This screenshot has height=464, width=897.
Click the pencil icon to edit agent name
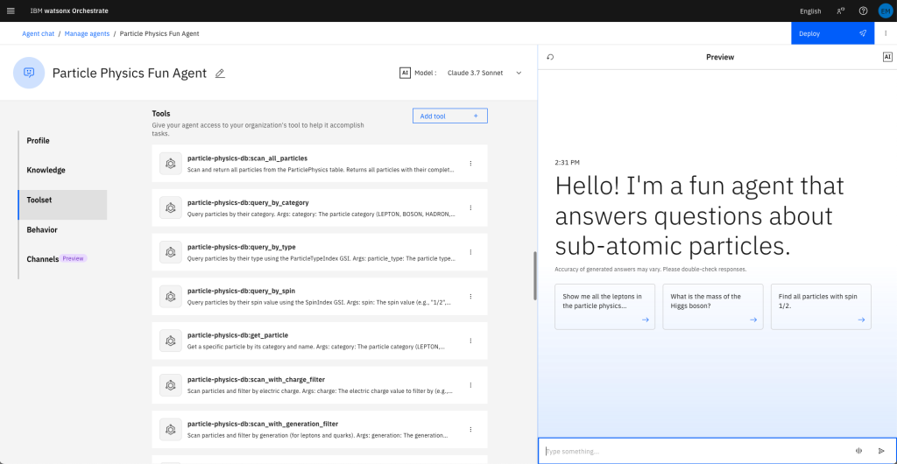(220, 74)
